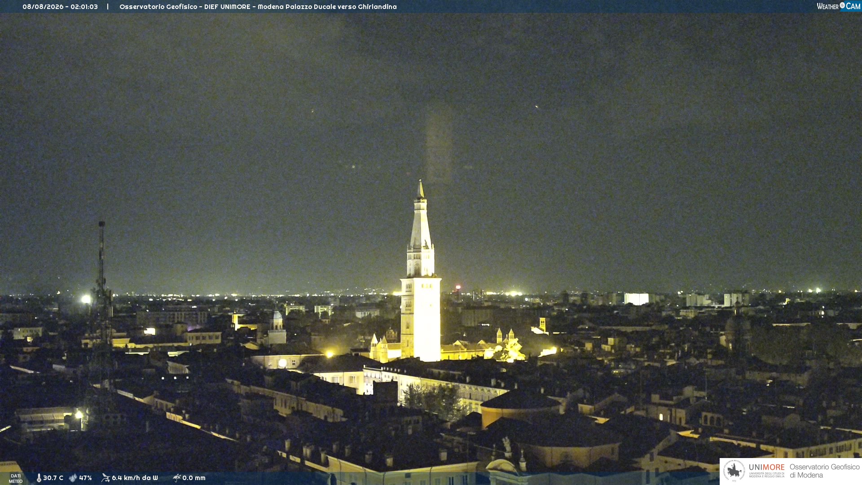
Task: Select the Osservatorio Geofisico camera title
Action: point(258,7)
